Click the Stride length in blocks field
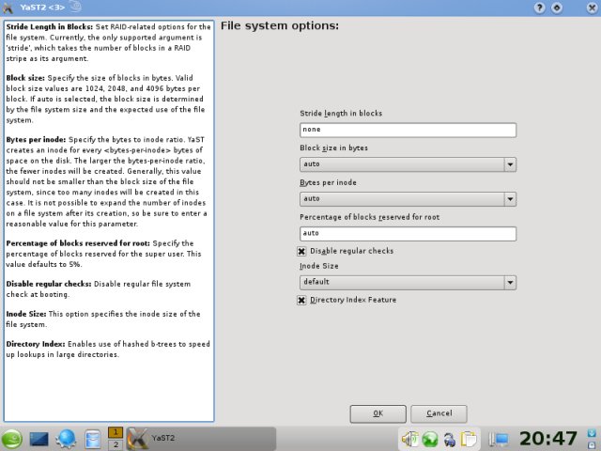601x451 pixels. (408, 130)
